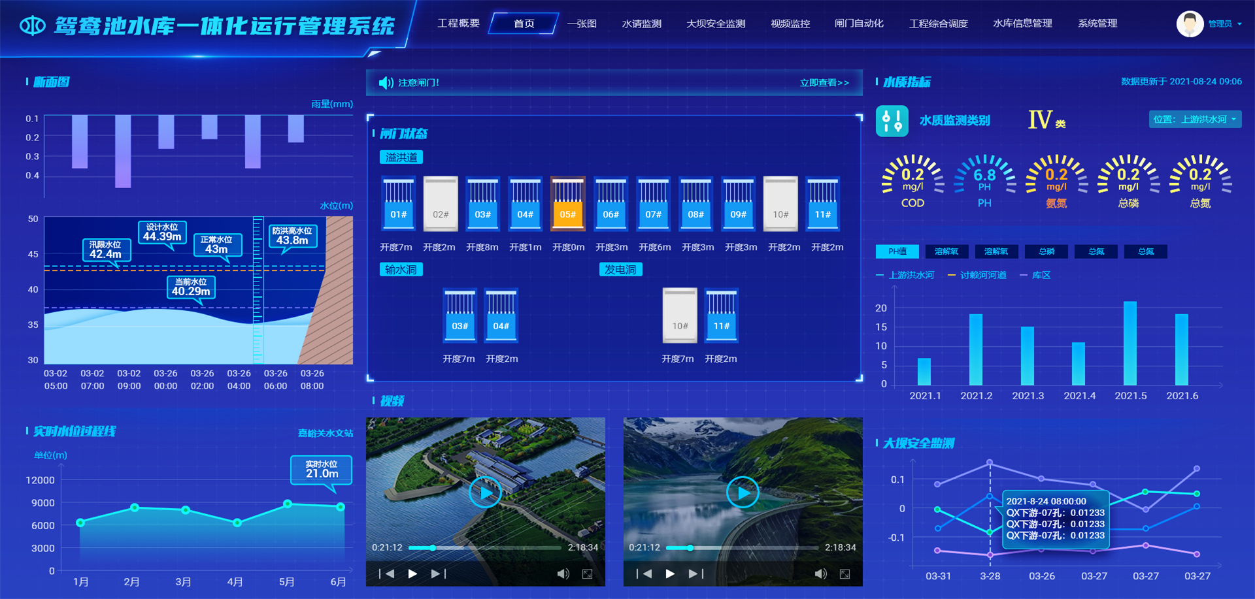
Task: Click the 溢洪道 section label button
Action: (x=401, y=157)
